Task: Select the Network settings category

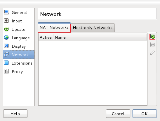Action: coord(19,55)
